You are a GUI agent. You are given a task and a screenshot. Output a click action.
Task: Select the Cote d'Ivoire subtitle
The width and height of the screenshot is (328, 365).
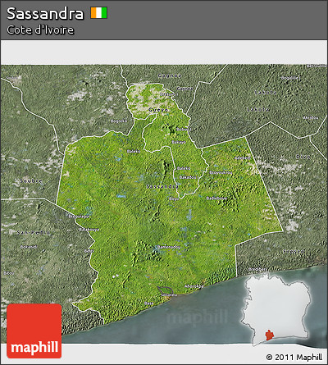(x=40, y=30)
